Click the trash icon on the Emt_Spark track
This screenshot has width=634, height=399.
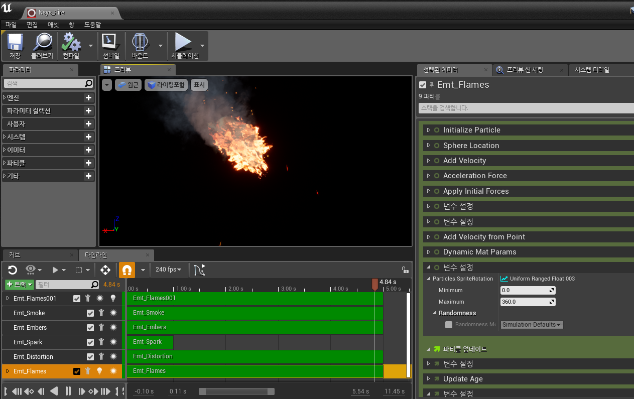tap(101, 342)
